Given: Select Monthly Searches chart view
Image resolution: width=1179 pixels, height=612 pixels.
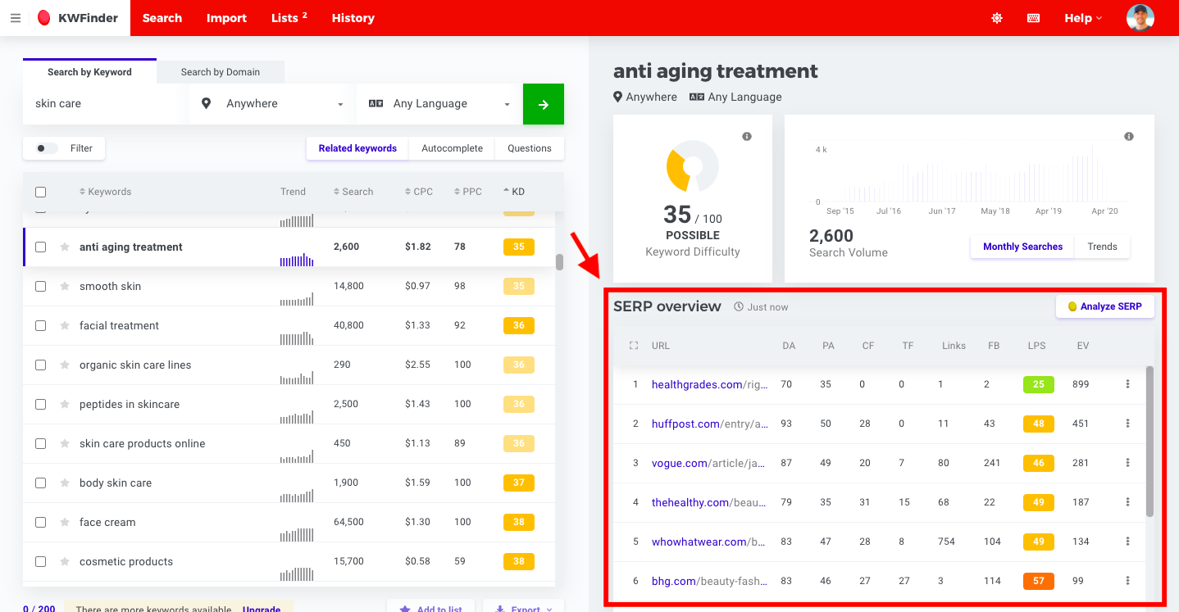Looking at the screenshot, I should click(1022, 247).
